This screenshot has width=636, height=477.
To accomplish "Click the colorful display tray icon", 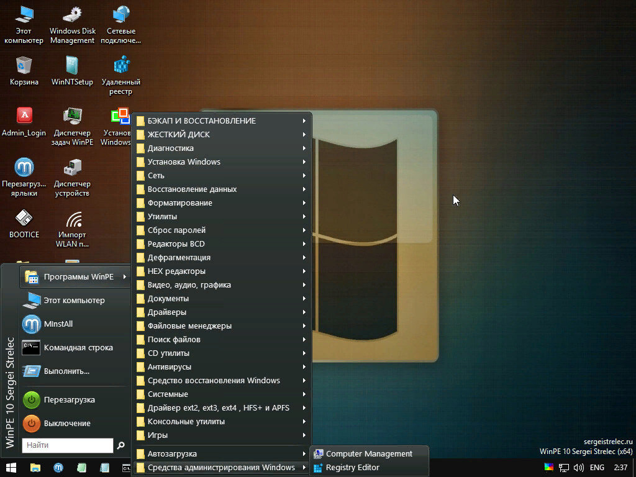I will 549,468.
